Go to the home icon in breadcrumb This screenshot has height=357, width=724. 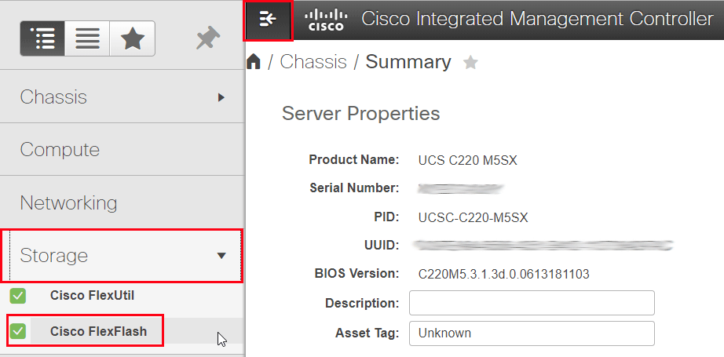(254, 61)
